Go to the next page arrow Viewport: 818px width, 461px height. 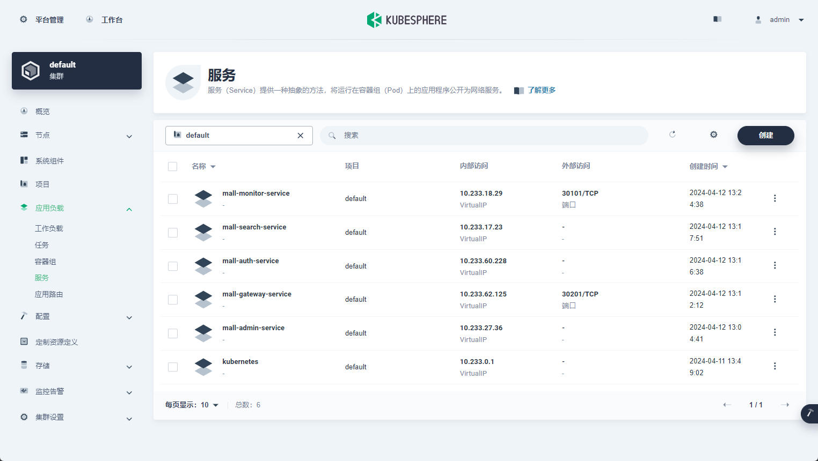point(785,405)
